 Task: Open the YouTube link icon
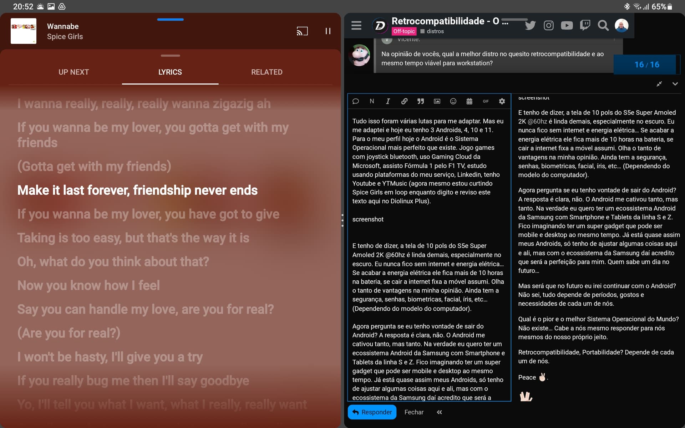tap(567, 25)
